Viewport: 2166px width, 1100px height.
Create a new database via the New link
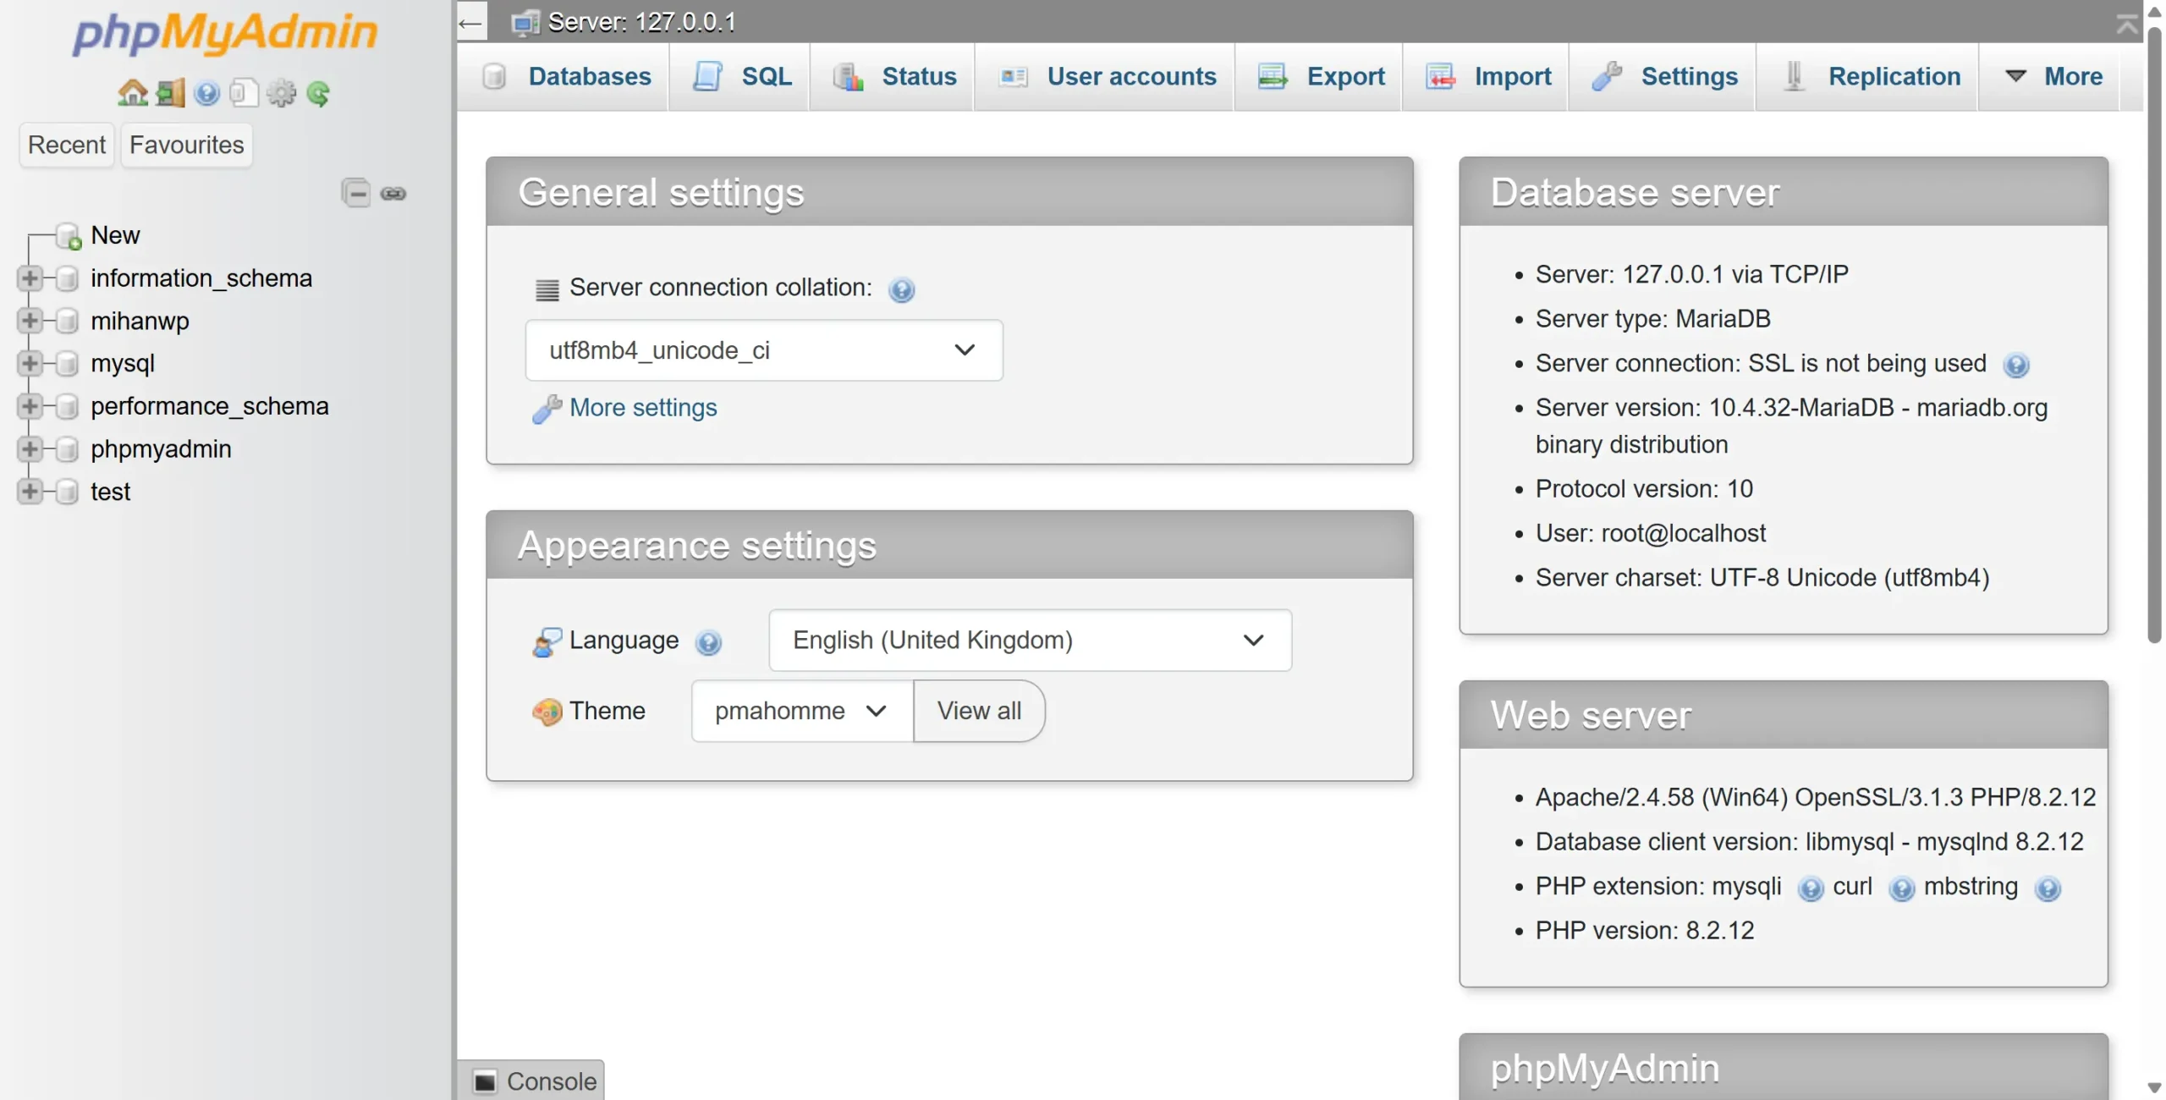(x=114, y=235)
